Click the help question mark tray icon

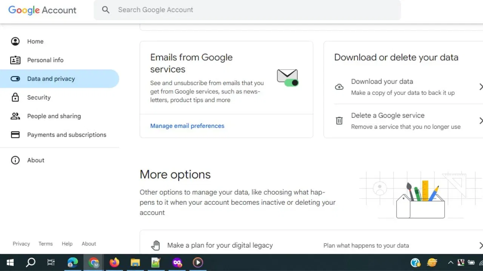[x=415, y=262]
